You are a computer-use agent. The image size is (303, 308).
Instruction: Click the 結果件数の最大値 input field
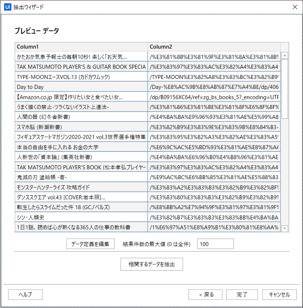pyautogui.click(x=215, y=244)
